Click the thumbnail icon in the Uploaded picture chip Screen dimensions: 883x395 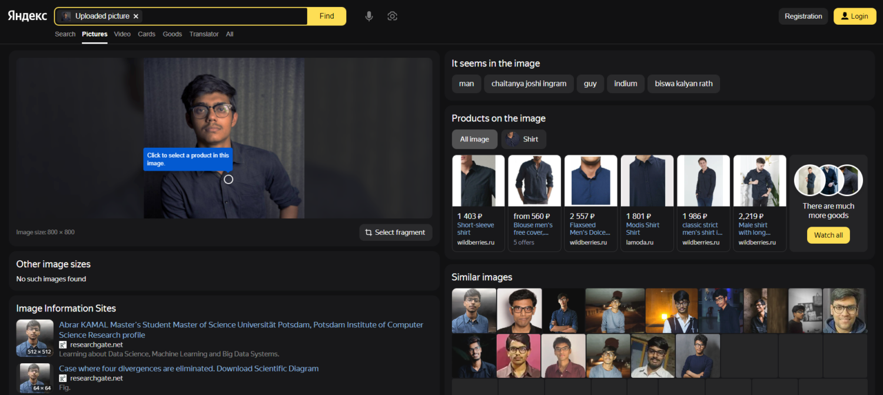67,16
